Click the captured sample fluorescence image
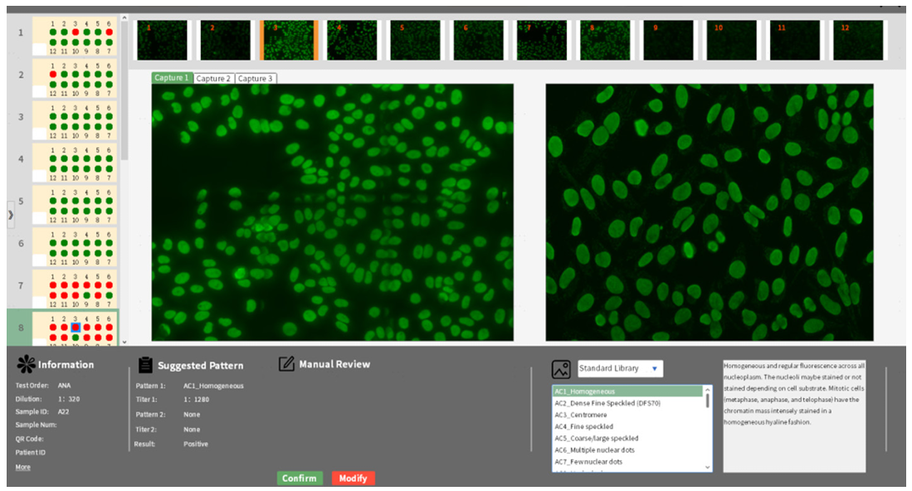The height and width of the screenshot is (491, 912). click(x=333, y=212)
